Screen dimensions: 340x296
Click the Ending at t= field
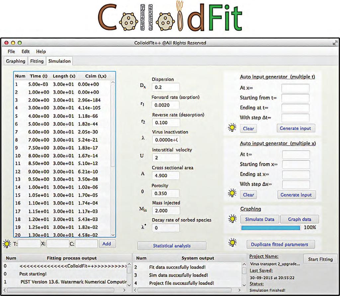coord(295,108)
